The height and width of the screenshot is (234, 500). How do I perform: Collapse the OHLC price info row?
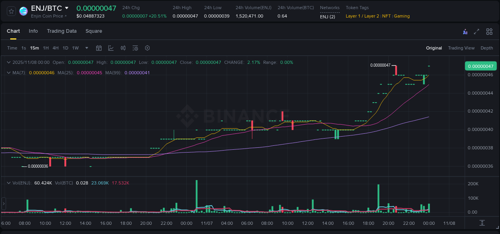pos(9,62)
